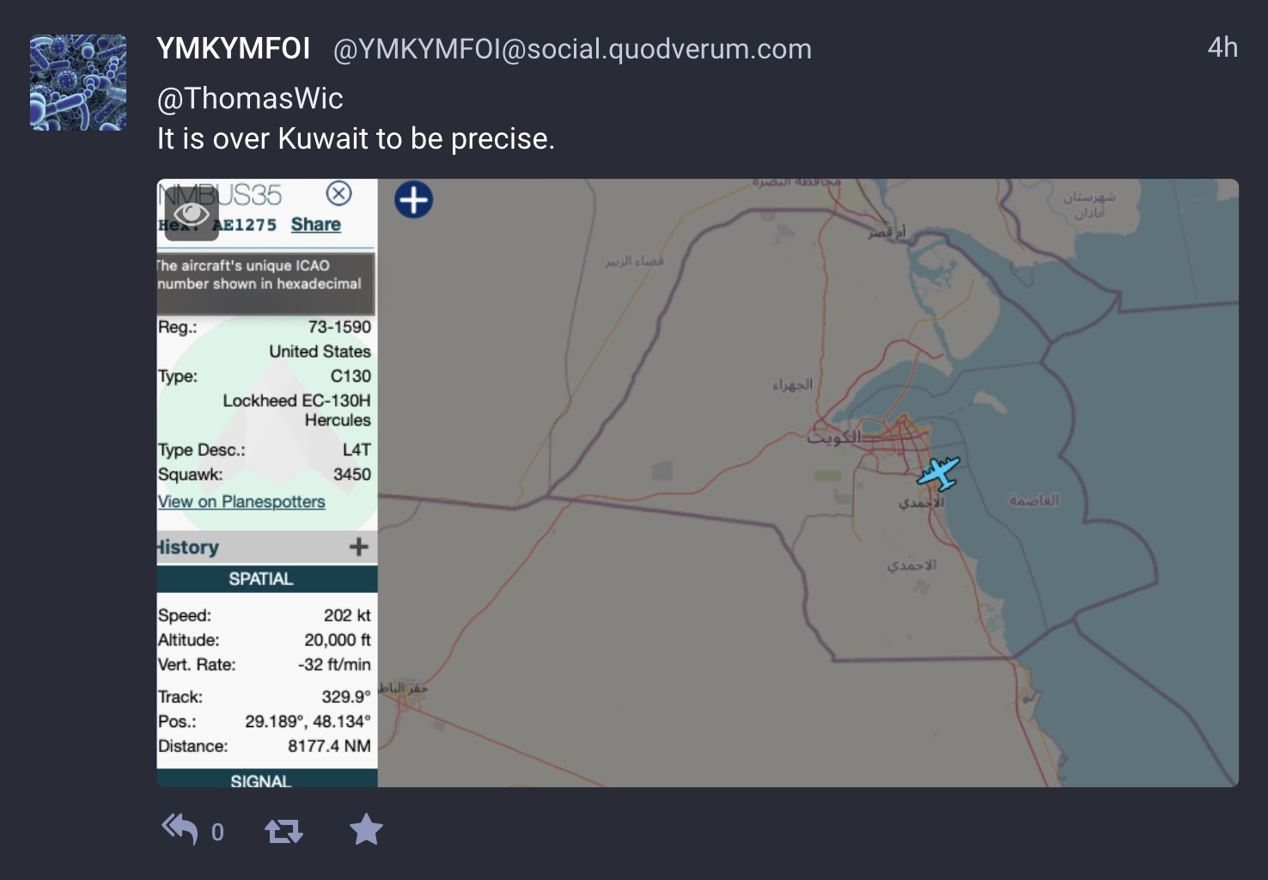1268x880 pixels.
Task: Open the Share link
Action: click(x=315, y=224)
